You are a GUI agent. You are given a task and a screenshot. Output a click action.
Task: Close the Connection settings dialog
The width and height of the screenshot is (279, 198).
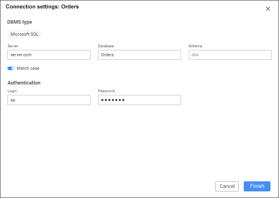coord(268,9)
